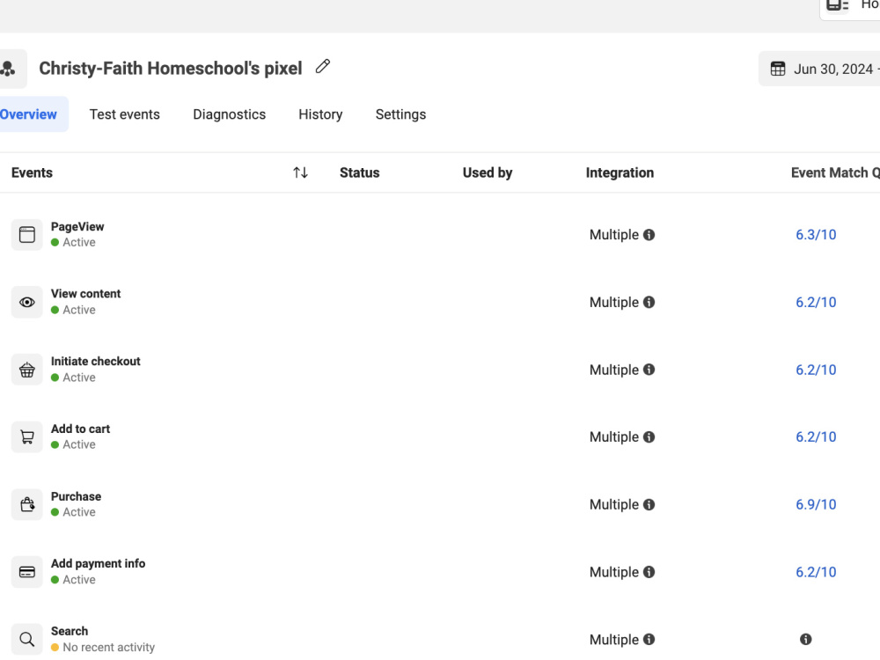Select the Add to cart event name
880x660 pixels.
click(x=80, y=429)
